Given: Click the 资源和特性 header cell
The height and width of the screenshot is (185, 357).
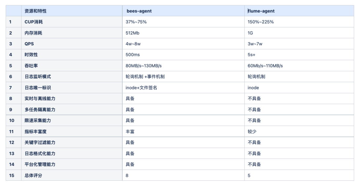Looking at the screenshot, I should (36, 11).
